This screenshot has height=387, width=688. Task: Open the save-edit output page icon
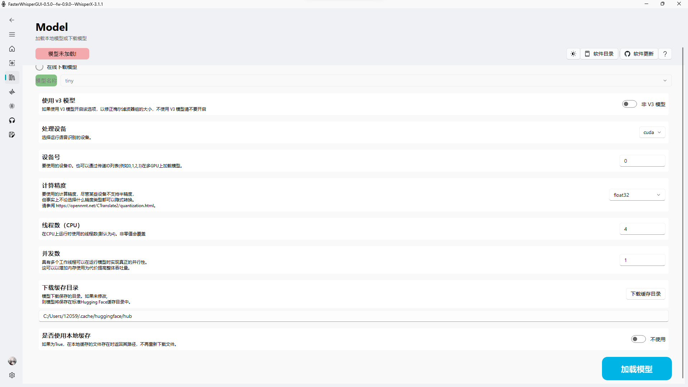[x=12, y=135]
